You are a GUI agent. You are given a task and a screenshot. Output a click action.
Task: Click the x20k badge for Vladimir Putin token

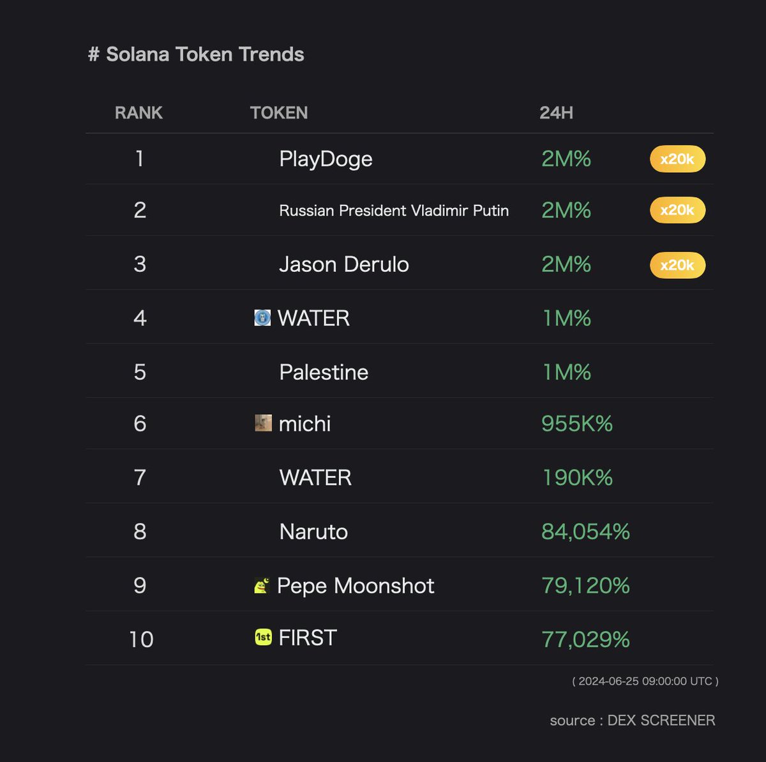(x=677, y=210)
